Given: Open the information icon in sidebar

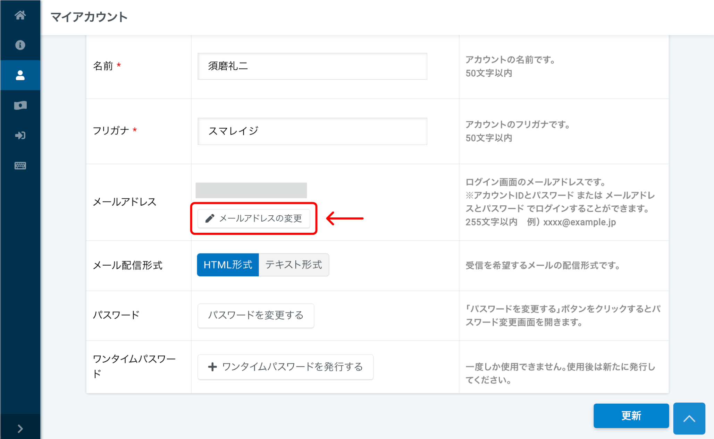Looking at the screenshot, I should 20,45.
